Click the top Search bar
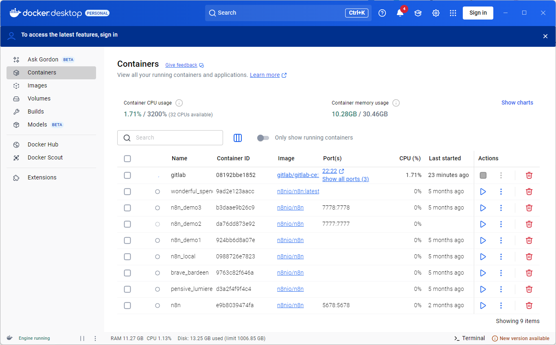 coord(288,13)
